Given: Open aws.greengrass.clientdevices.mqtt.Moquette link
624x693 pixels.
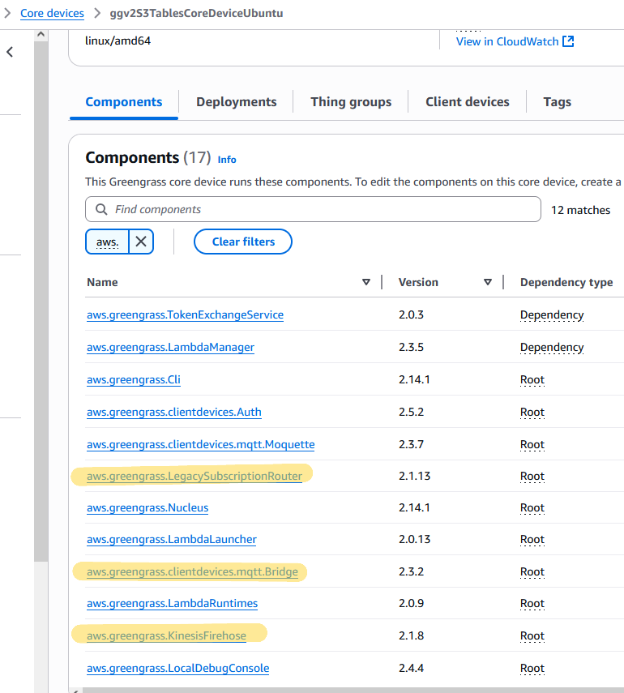Looking at the screenshot, I should [201, 444].
